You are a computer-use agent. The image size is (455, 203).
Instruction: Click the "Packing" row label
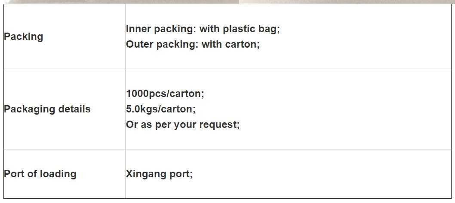click(24, 36)
